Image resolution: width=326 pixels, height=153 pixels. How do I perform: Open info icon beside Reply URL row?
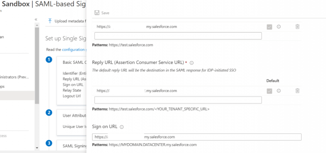click(279, 91)
